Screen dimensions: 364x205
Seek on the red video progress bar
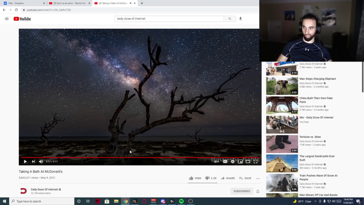(140, 157)
